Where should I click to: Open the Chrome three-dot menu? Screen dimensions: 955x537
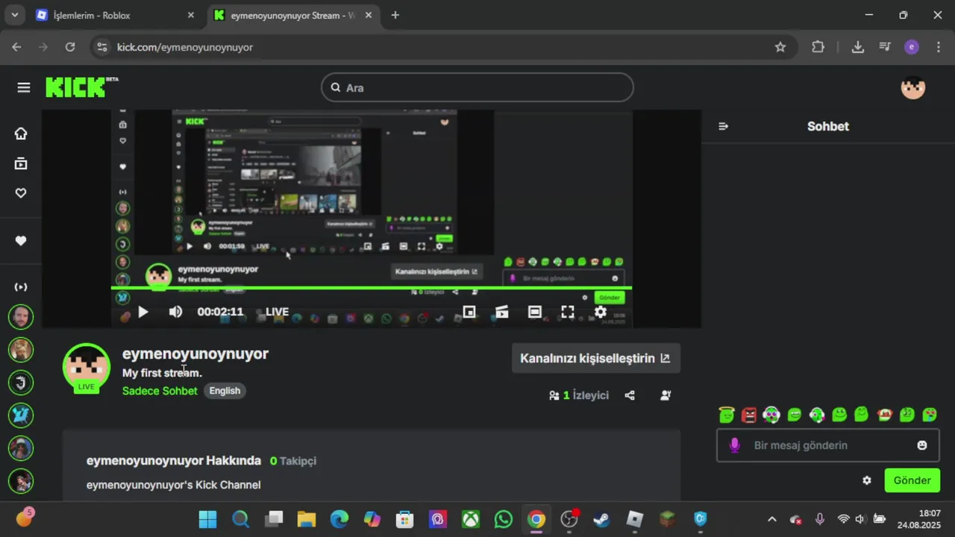point(938,47)
